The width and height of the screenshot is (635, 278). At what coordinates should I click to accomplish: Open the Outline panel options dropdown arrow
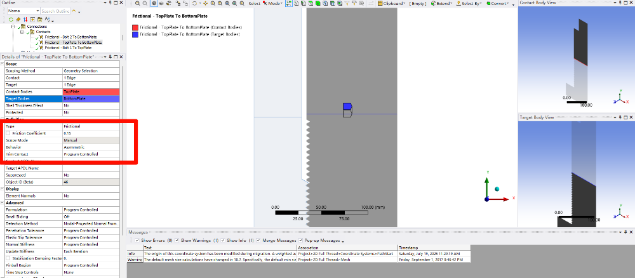coord(105,3)
